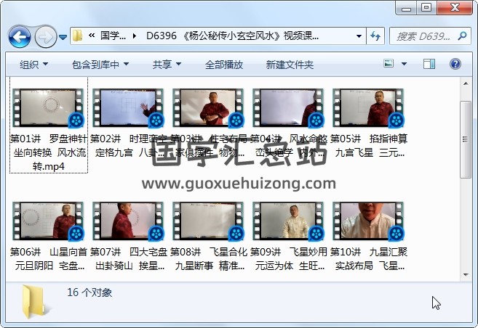Click the 第05讲 掐指神算 file name

coord(369,146)
